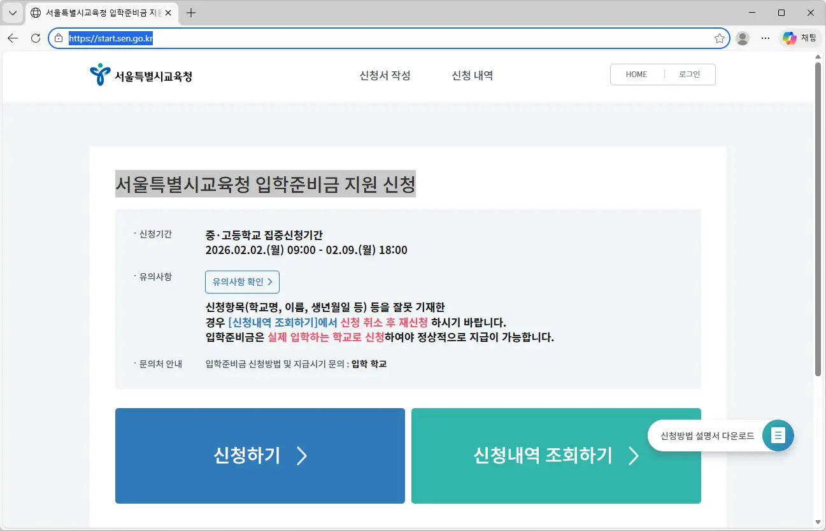826x531 pixels.
Task: Select 신청 내역 in the navigation menu
Action: tap(472, 75)
